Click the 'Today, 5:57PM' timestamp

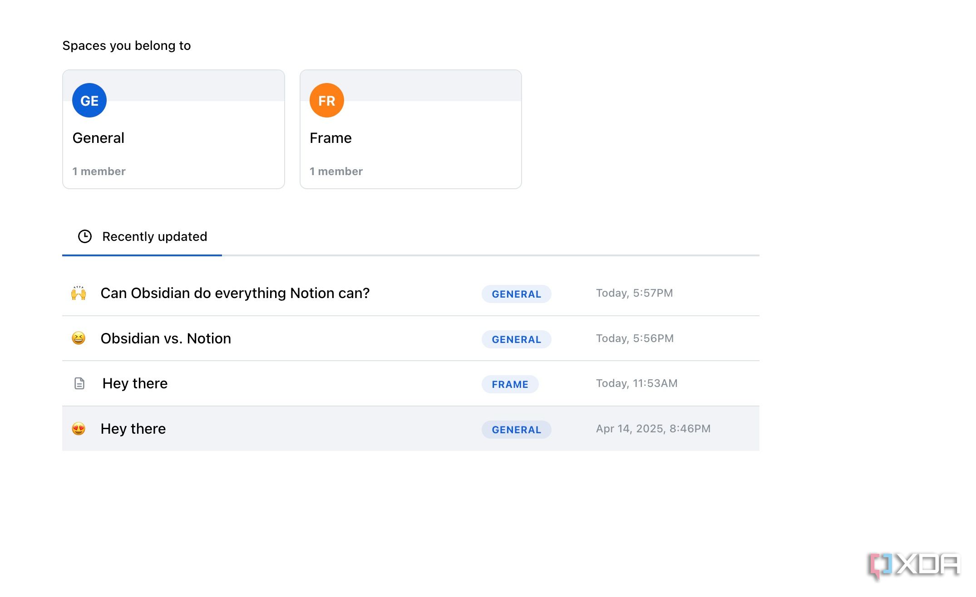tap(635, 293)
